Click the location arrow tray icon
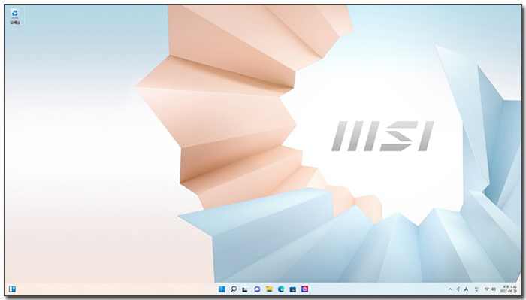The width and height of the screenshot is (526, 300). point(458,289)
